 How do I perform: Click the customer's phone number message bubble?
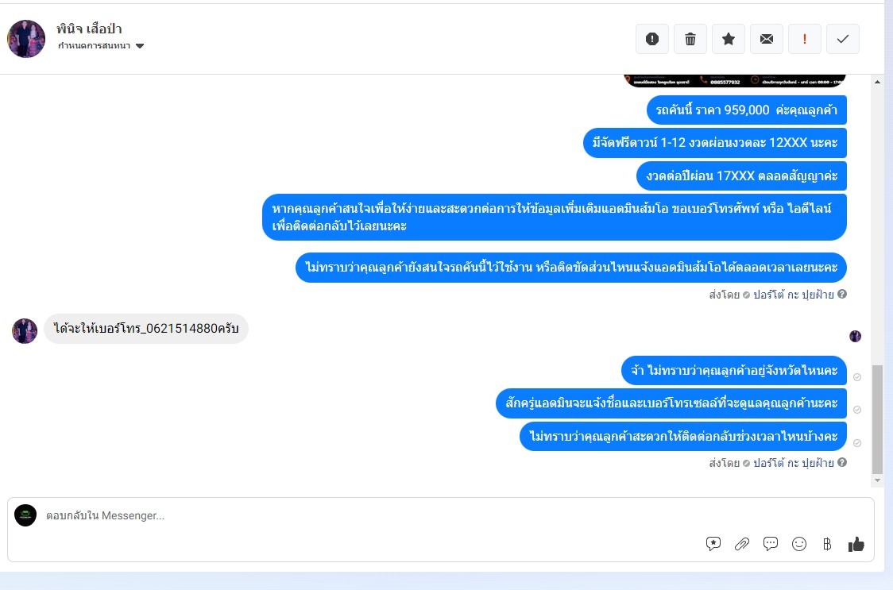tap(146, 329)
